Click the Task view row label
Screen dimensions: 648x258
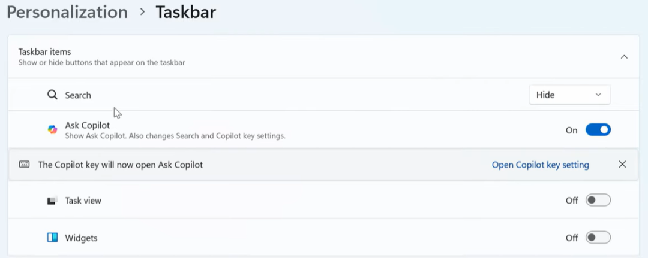tap(83, 201)
